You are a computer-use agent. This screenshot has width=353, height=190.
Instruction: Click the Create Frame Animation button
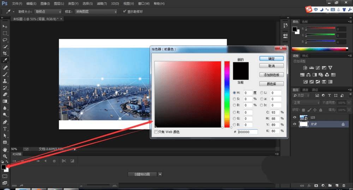tap(142, 174)
